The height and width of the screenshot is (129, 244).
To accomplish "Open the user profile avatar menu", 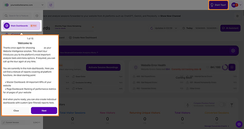I will (235, 5).
